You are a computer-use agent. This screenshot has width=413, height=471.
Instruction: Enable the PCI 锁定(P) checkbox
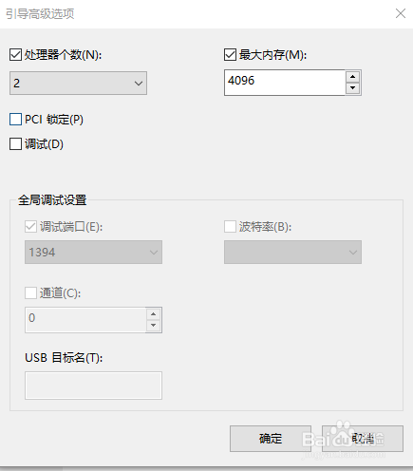pos(15,120)
